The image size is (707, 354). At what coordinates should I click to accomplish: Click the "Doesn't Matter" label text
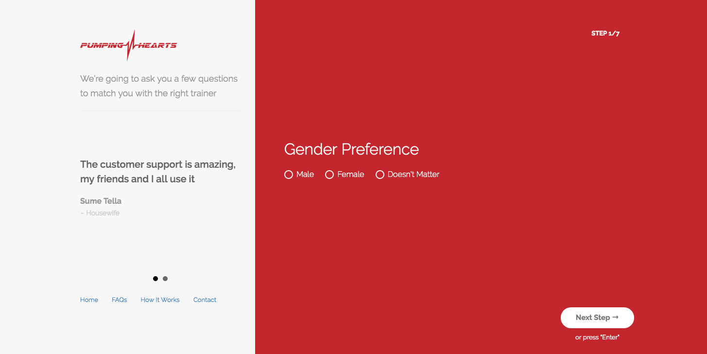point(414,175)
